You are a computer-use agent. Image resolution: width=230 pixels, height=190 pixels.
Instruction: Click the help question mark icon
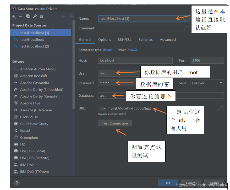point(17,183)
